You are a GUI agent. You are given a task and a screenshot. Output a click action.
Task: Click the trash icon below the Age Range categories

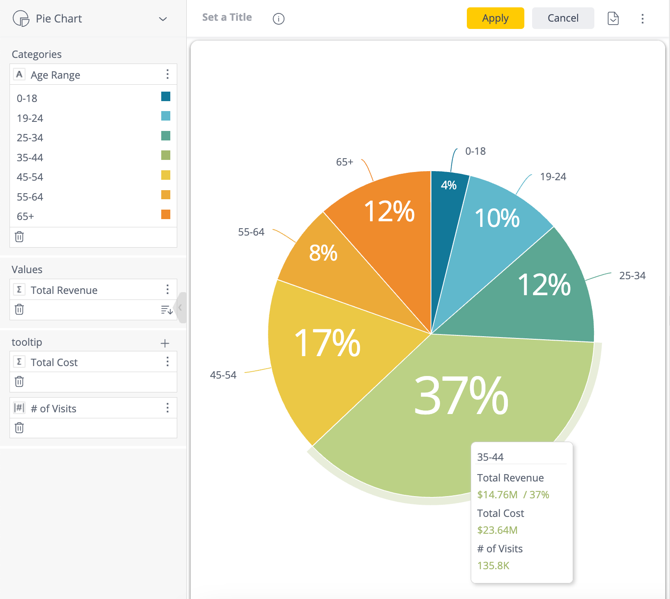click(x=19, y=237)
